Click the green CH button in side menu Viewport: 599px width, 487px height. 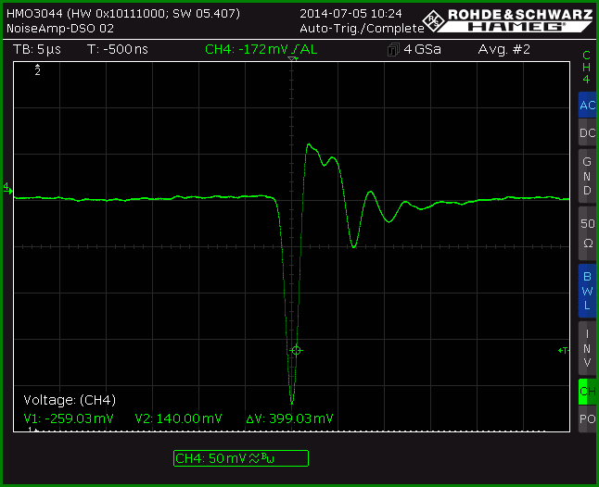pos(587,392)
